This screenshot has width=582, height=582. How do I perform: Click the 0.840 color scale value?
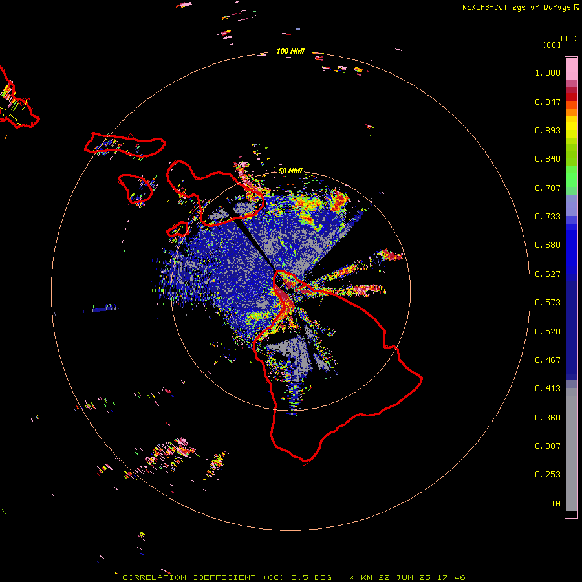(548, 159)
